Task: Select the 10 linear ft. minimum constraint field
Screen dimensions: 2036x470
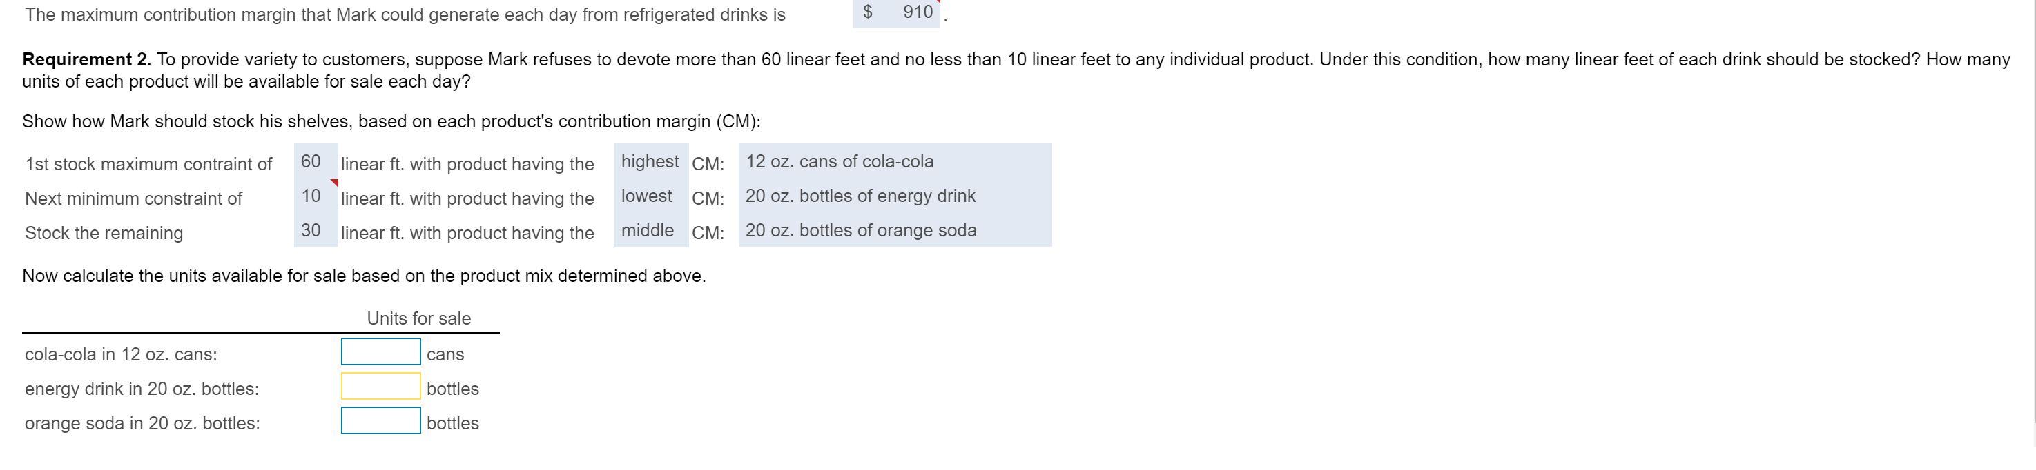Action: (x=312, y=196)
